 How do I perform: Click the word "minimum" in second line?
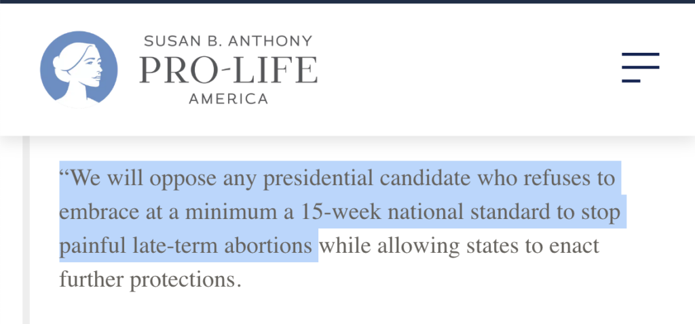237,212
